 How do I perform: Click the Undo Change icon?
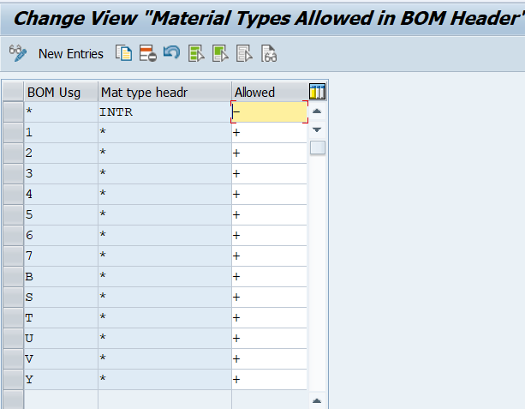click(x=171, y=53)
